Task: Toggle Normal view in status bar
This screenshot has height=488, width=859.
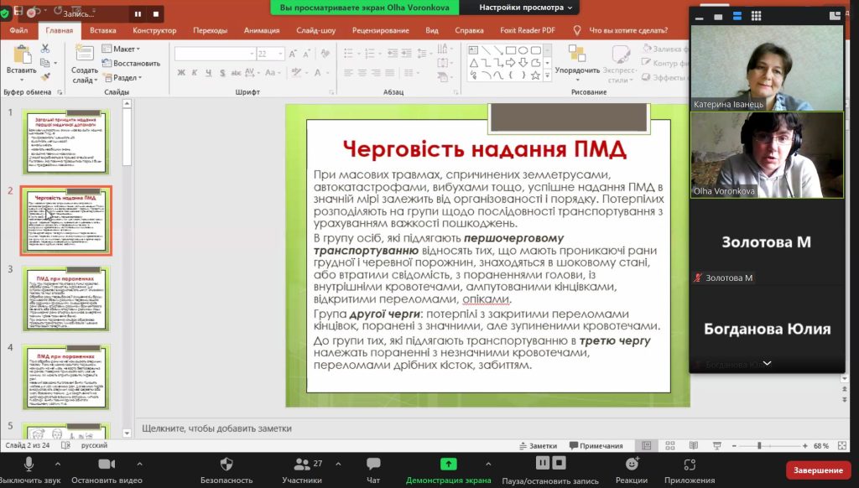Action: (647, 446)
